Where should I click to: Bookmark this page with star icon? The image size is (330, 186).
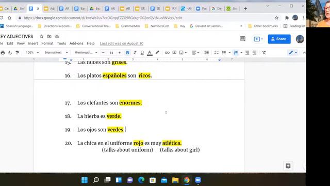[276, 18]
